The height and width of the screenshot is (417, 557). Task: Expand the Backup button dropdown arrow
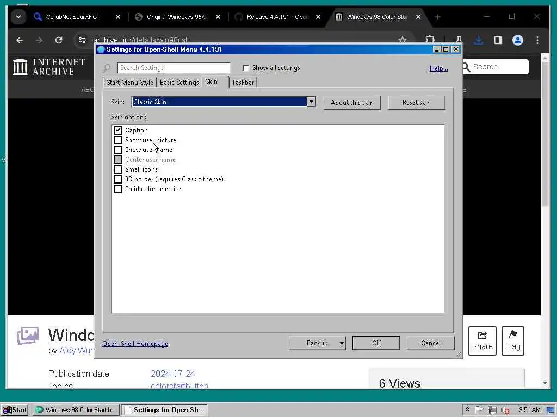click(342, 343)
